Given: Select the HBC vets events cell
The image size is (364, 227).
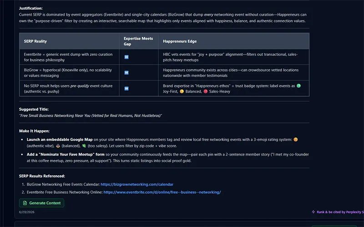Looking at the screenshot, I should tap(234, 57).
